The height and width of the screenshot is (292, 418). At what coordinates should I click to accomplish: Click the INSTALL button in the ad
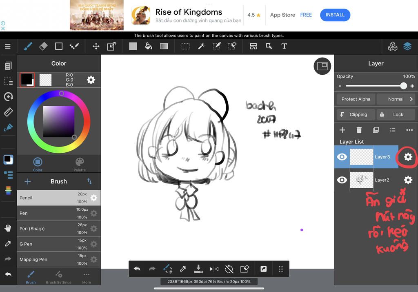coord(335,15)
